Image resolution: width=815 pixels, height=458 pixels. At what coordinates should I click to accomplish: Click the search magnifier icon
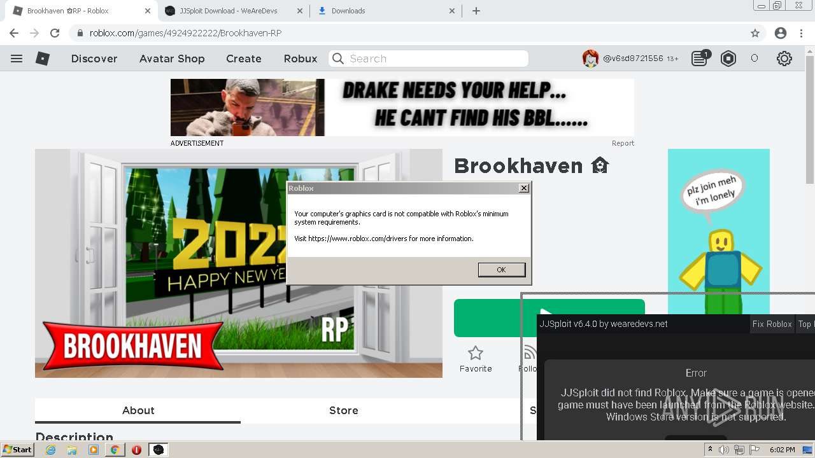(338, 59)
